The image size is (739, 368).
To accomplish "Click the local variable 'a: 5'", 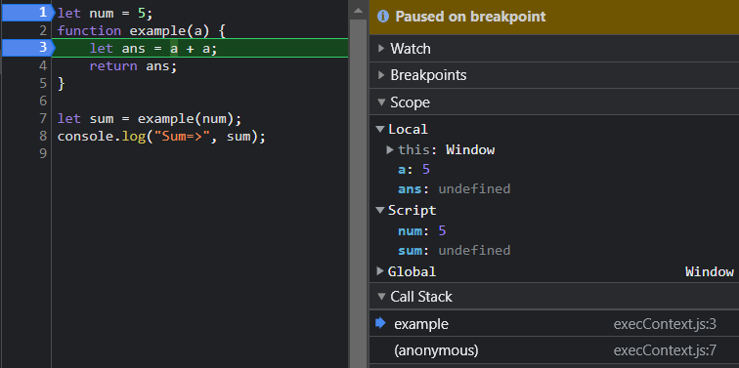I will [413, 170].
